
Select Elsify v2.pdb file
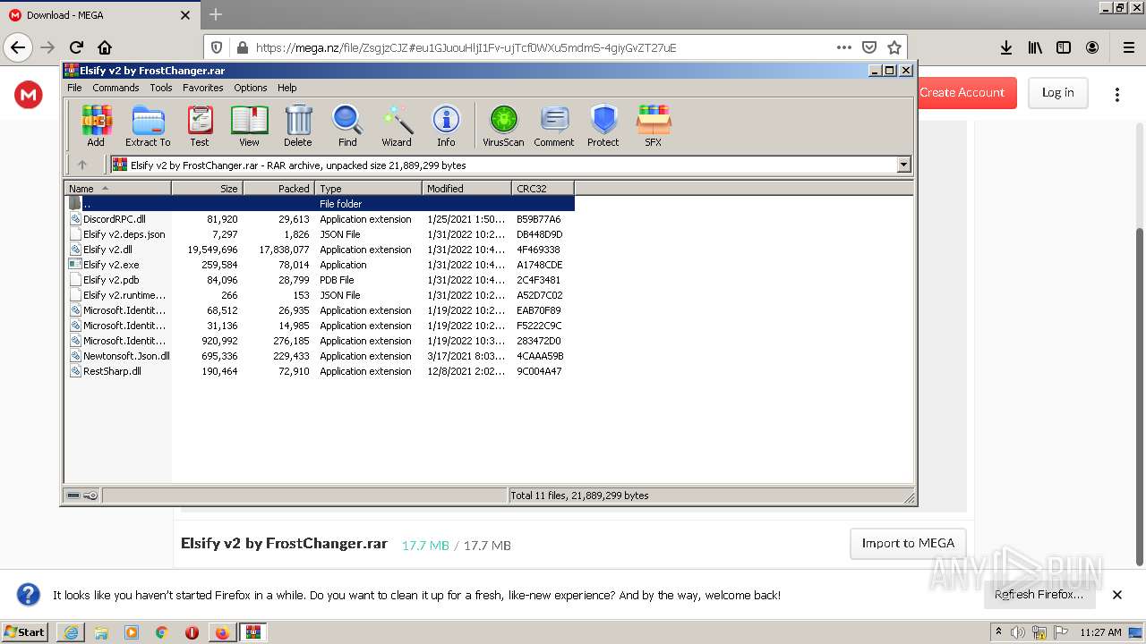coord(320,280)
